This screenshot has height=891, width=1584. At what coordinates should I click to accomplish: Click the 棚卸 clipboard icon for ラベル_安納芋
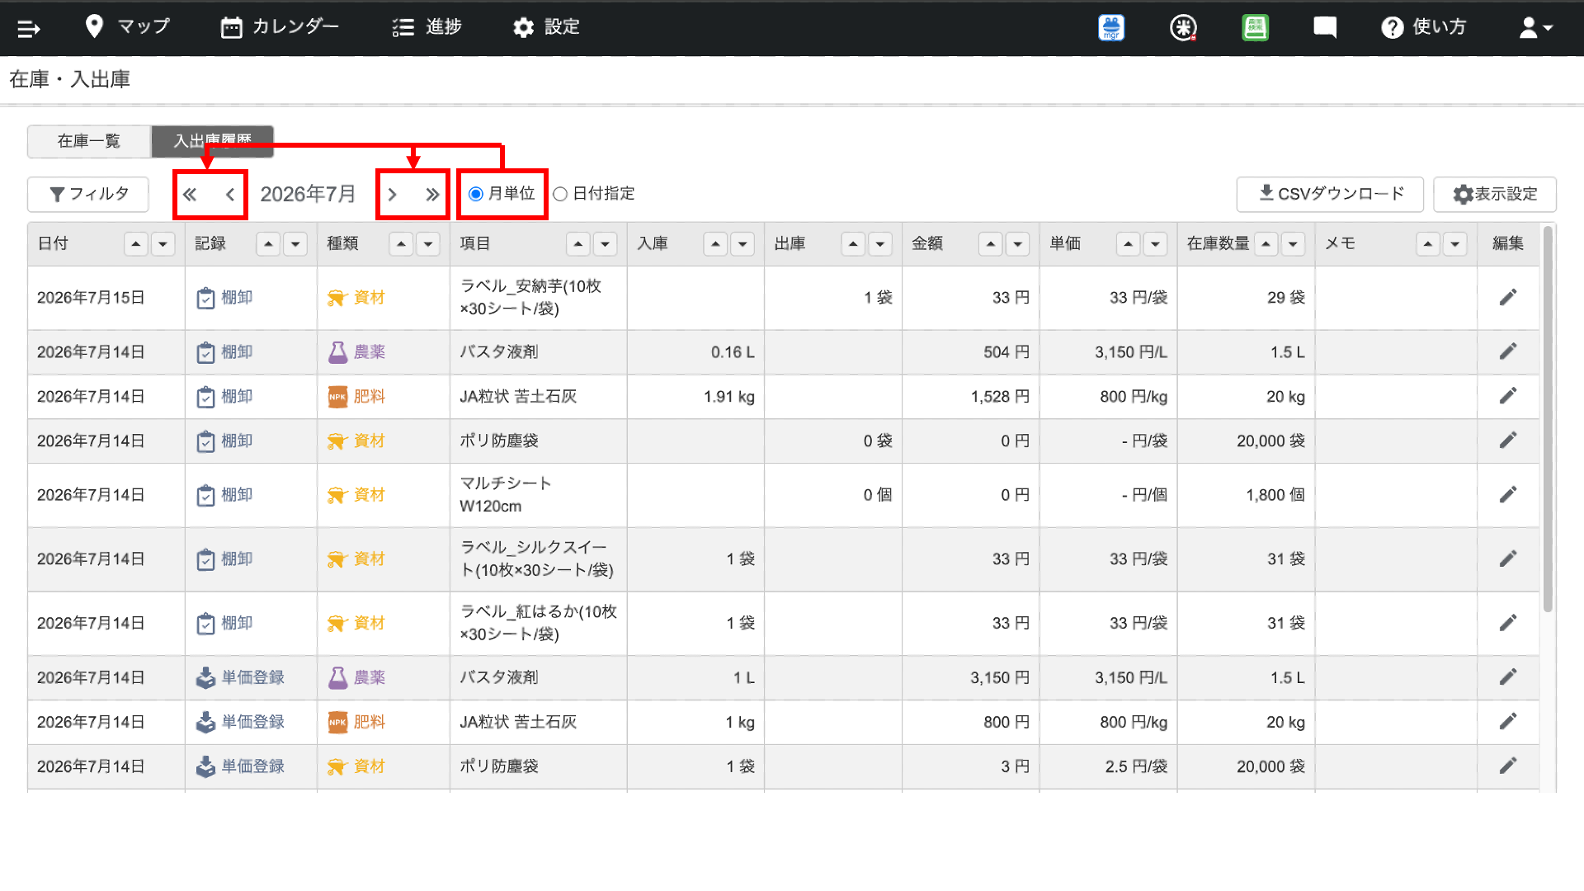205,298
